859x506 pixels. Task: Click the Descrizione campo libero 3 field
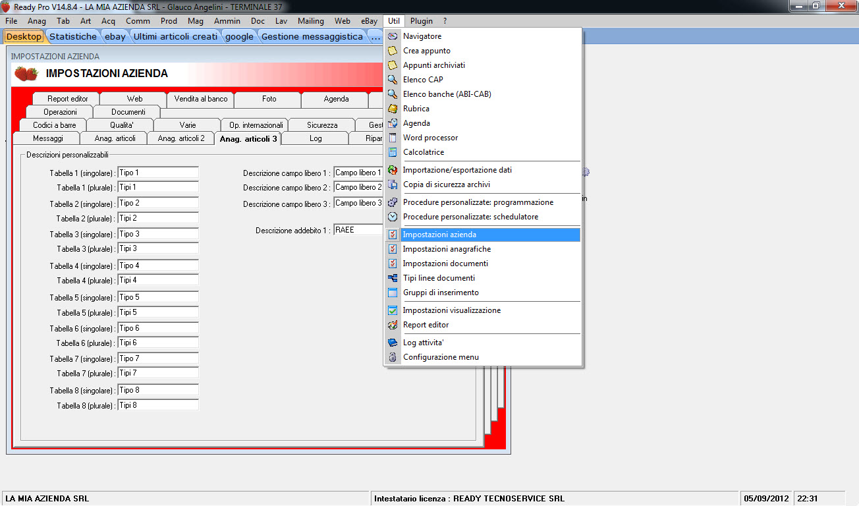coord(359,203)
